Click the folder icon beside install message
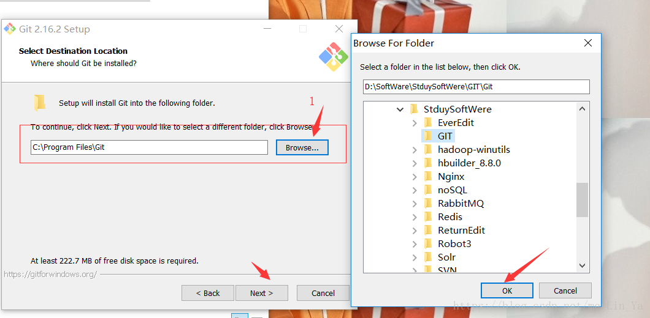Viewport: 650px width, 318px height. coord(40,103)
